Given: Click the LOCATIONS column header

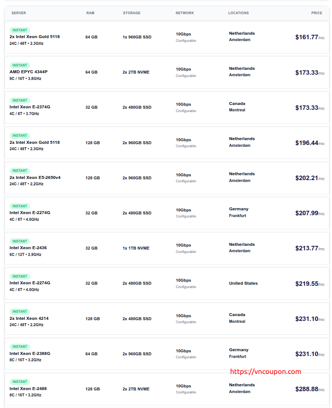Looking at the screenshot, I should [238, 13].
